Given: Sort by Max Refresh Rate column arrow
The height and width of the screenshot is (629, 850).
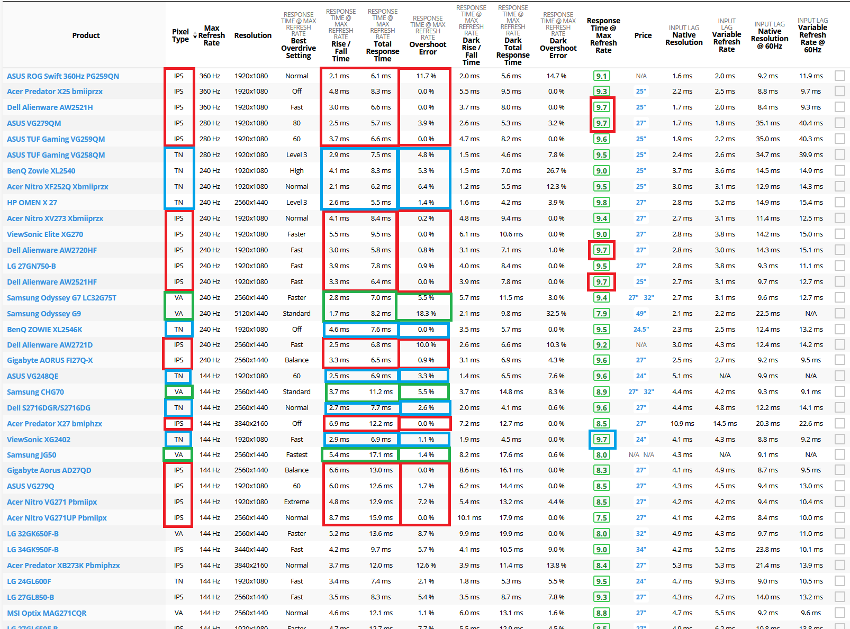Looking at the screenshot, I should [195, 36].
